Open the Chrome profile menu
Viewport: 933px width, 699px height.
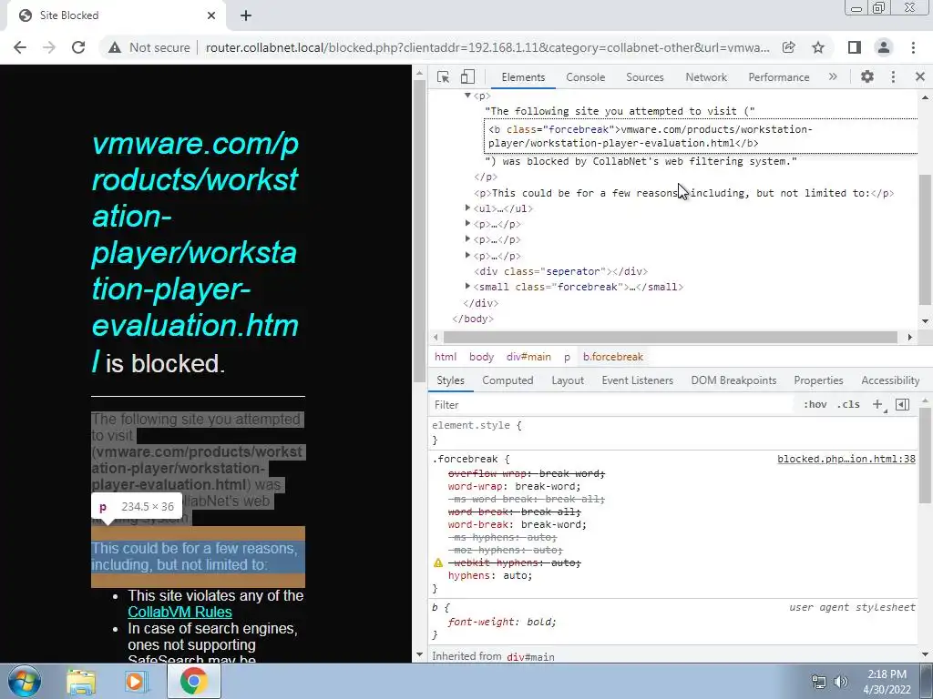click(884, 47)
